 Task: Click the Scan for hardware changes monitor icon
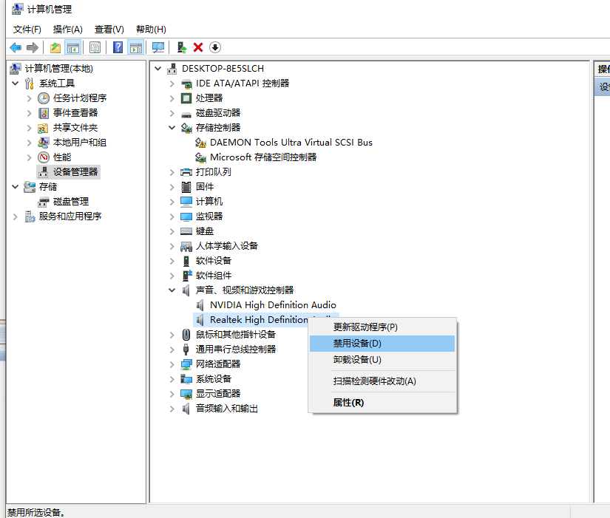158,47
